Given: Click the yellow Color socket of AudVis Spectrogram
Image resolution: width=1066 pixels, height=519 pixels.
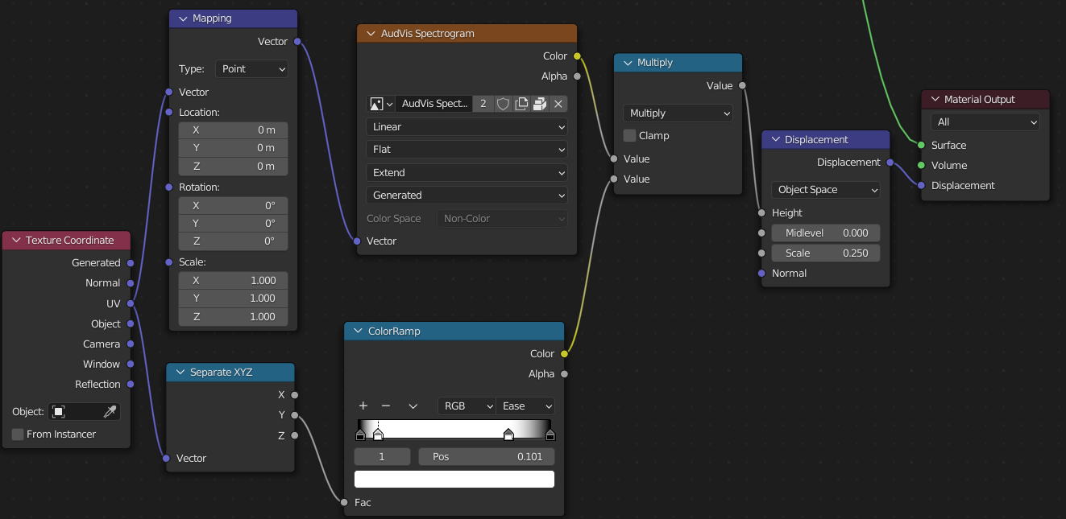Looking at the screenshot, I should tap(577, 56).
